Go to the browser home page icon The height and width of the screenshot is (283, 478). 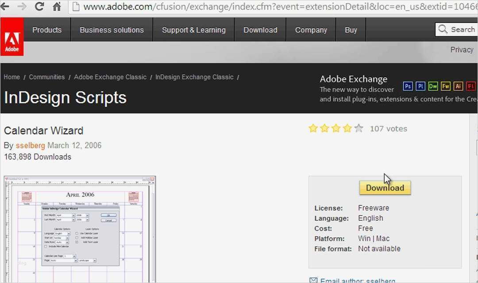57,6
